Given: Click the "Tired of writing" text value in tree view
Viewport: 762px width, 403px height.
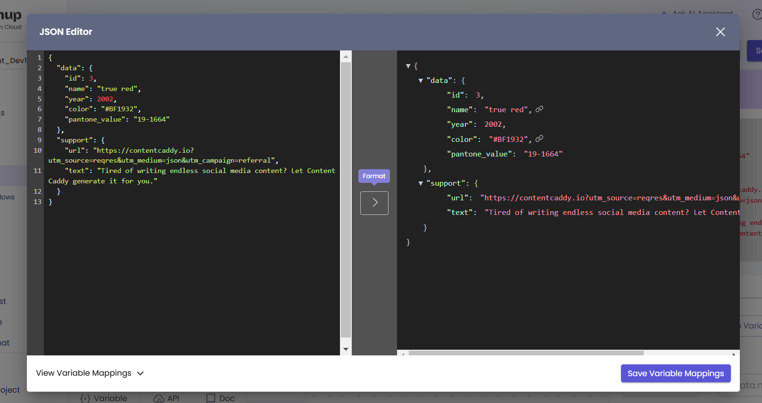Looking at the screenshot, I should coord(612,213).
